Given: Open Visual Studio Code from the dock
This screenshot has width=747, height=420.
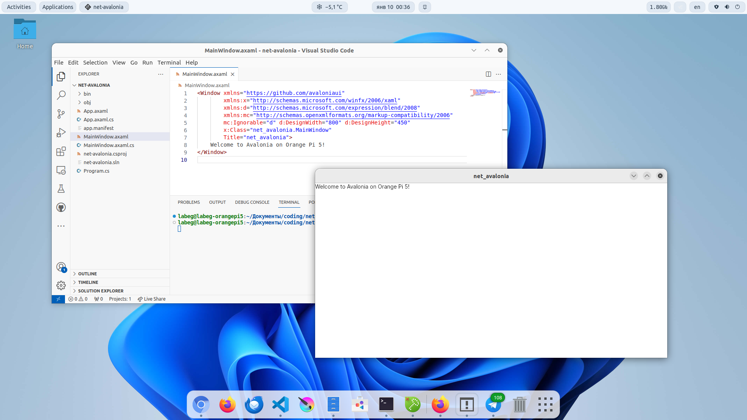Looking at the screenshot, I should pos(281,404).
